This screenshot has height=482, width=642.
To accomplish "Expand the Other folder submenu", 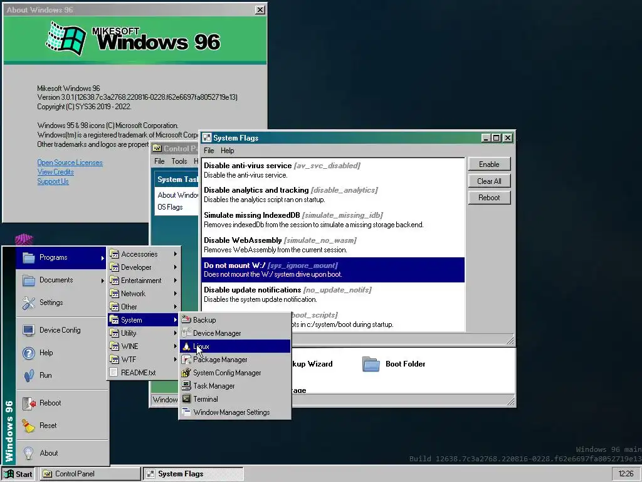I will [x=144, y=306].
